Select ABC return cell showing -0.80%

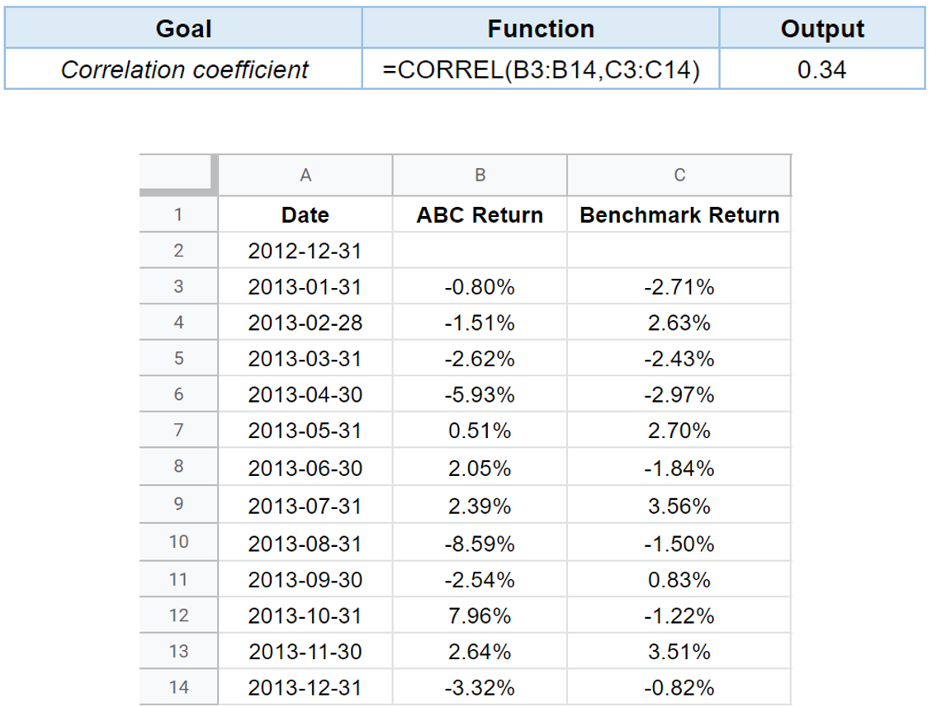click(x=480, y=287)
